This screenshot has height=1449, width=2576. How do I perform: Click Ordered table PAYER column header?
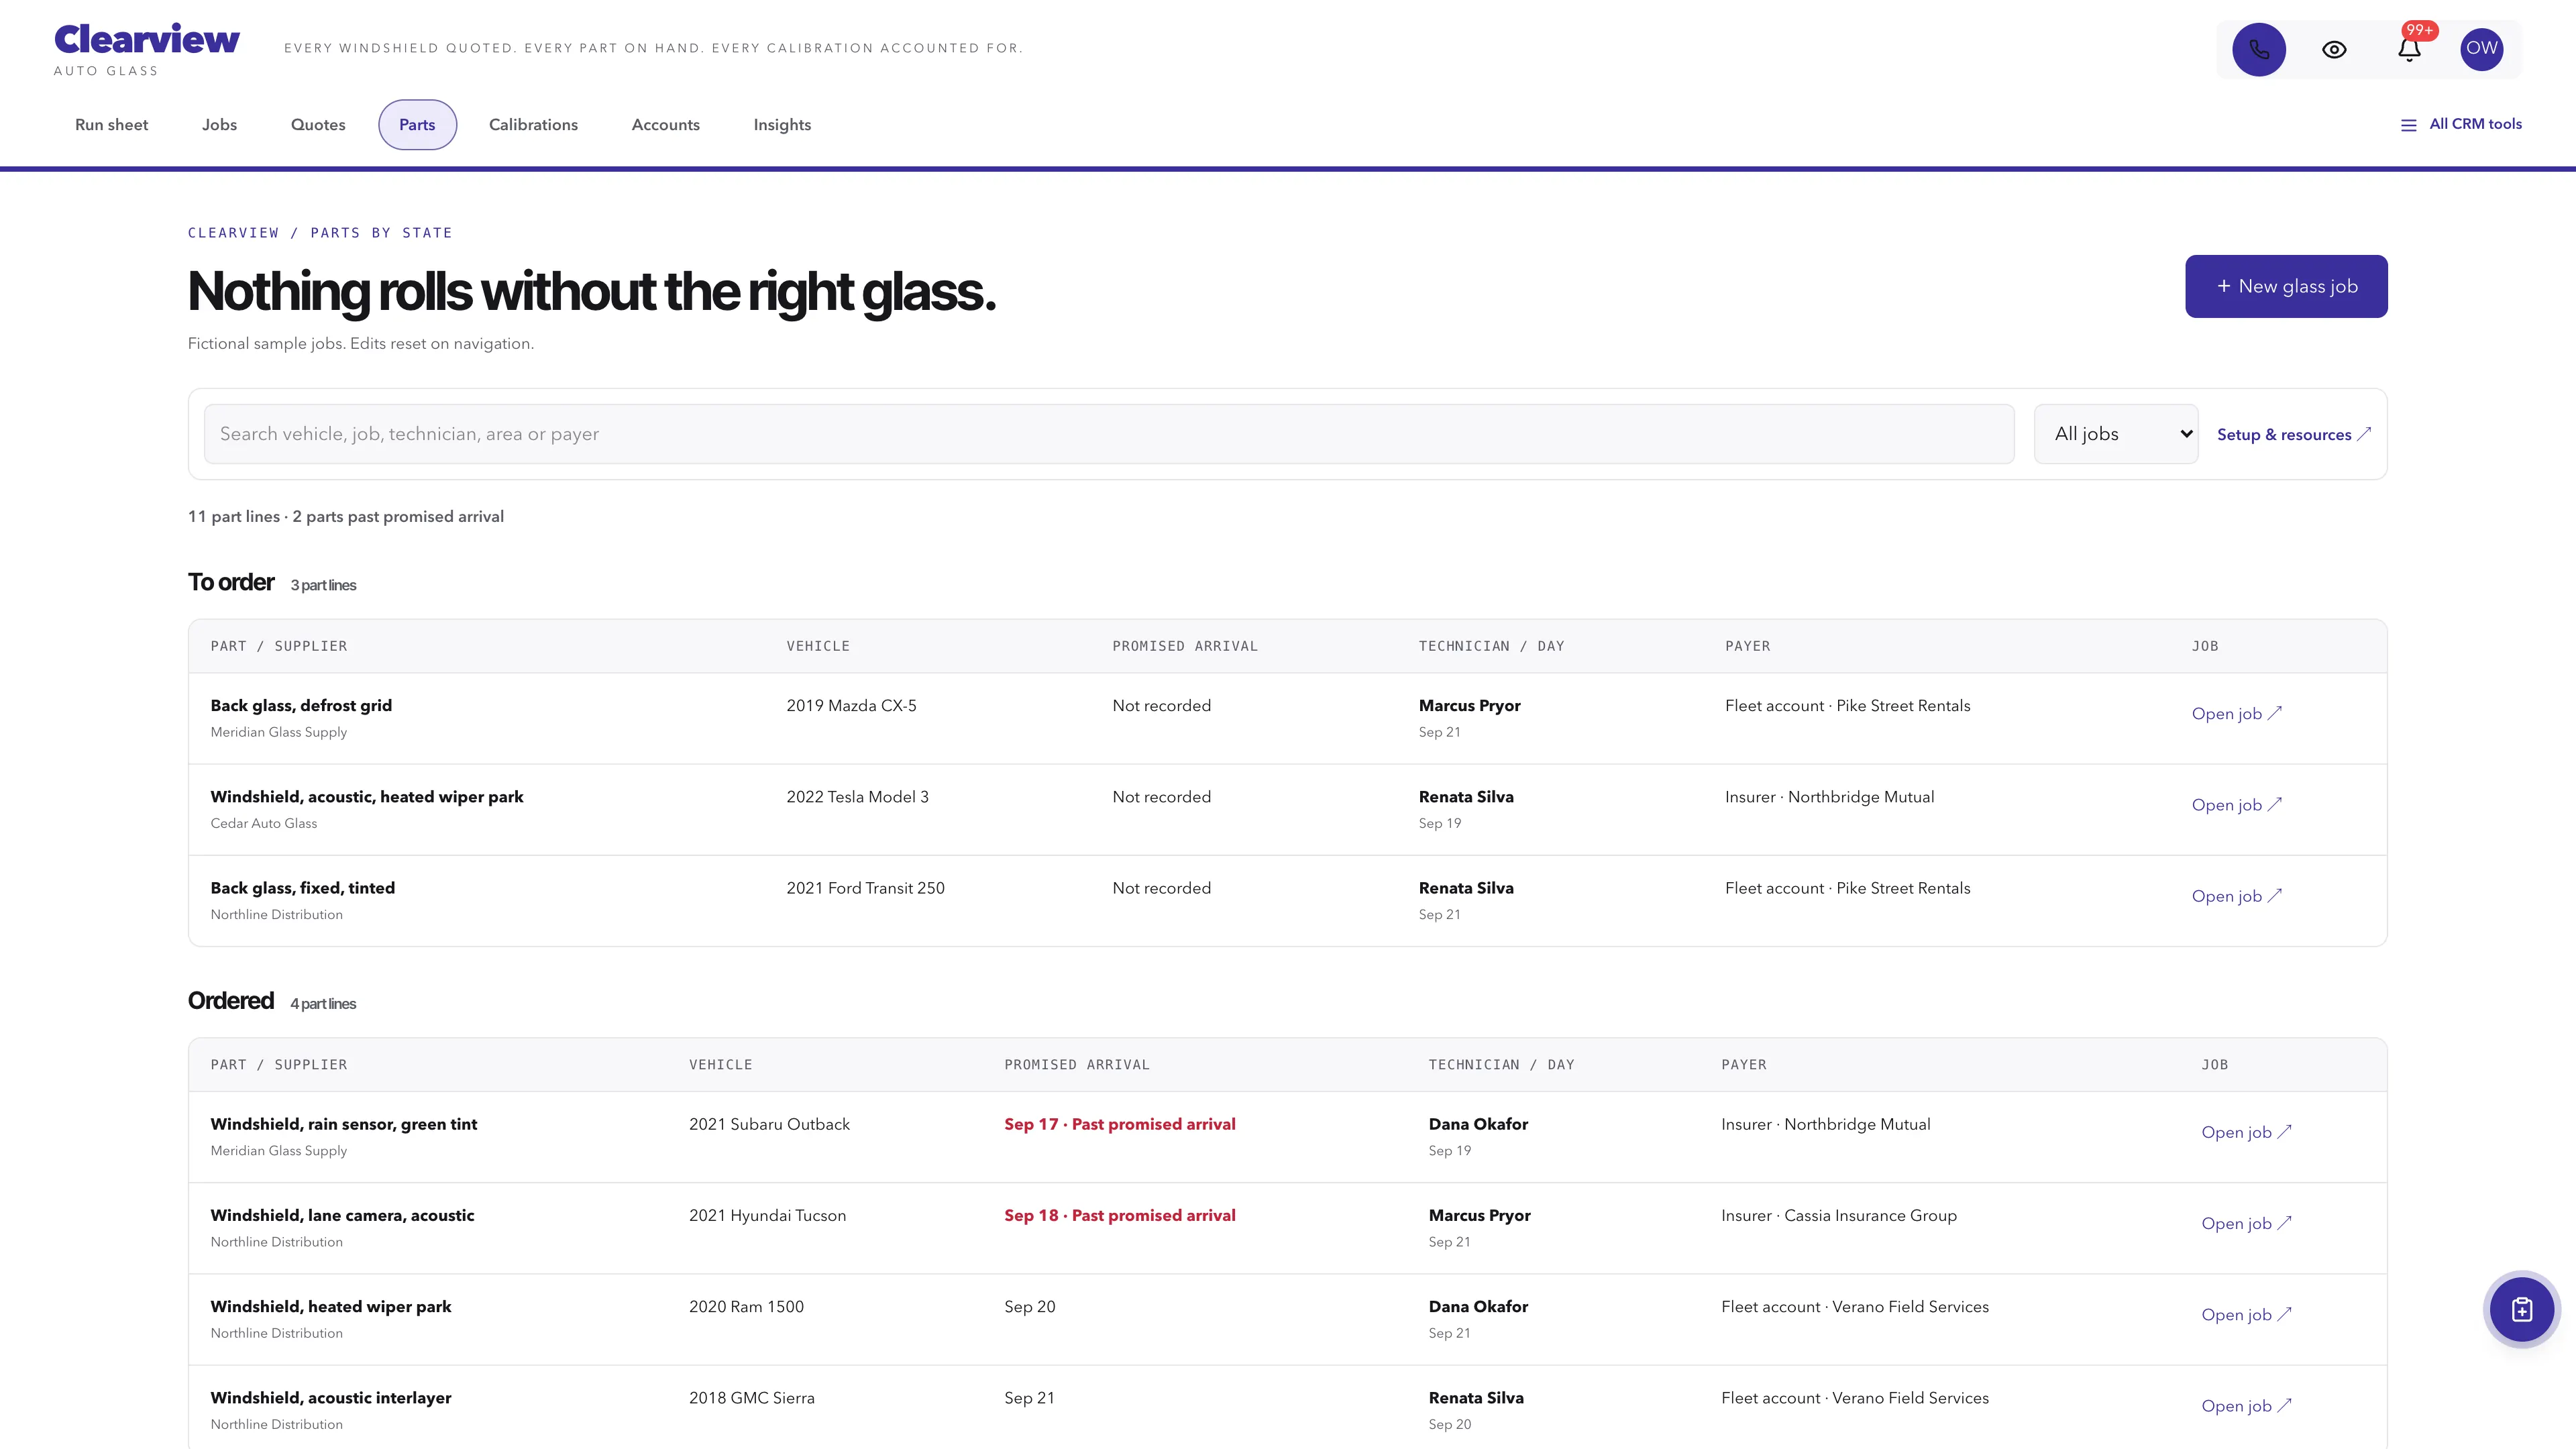(1744, 1065)
